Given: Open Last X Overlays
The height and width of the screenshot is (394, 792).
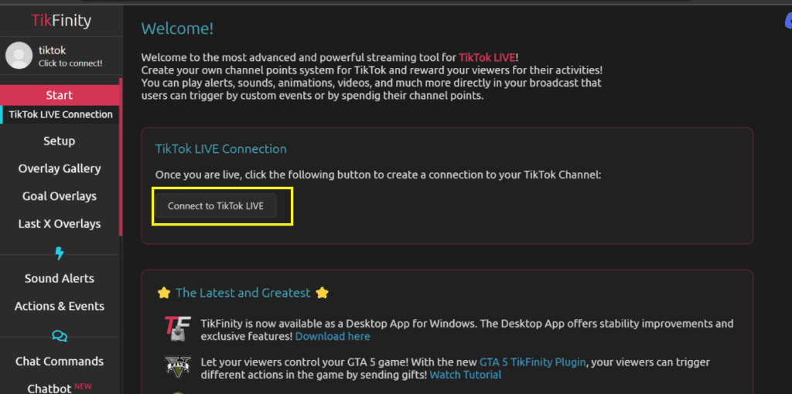Looking at the screenshot, I should (60, 224).
